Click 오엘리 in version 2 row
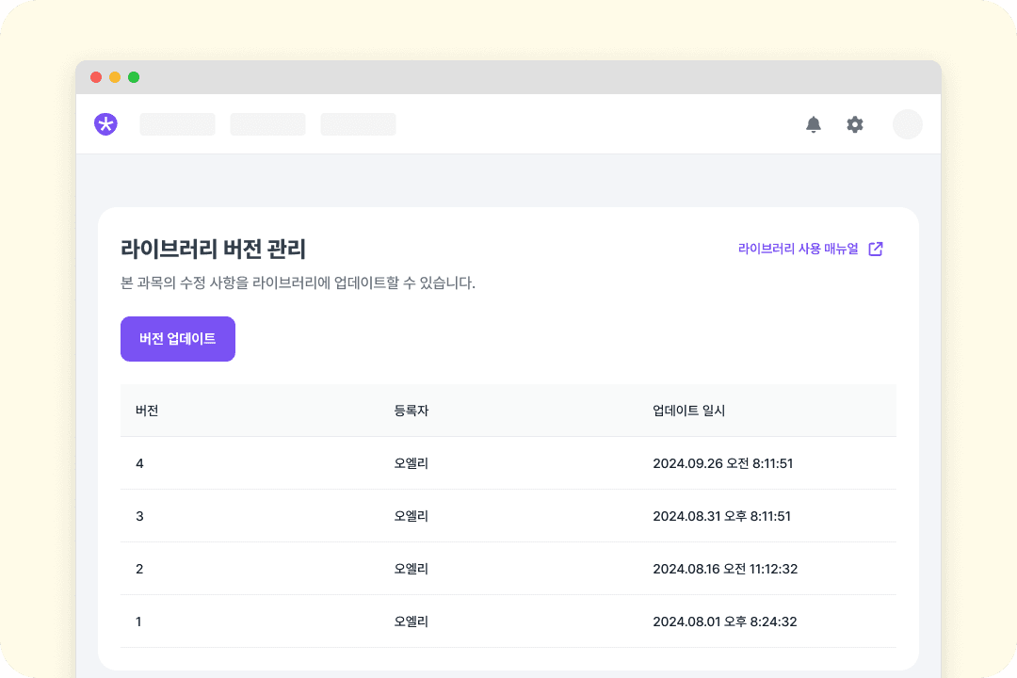Viewport: 1017px width, 678px height. (x=412, y=569)
